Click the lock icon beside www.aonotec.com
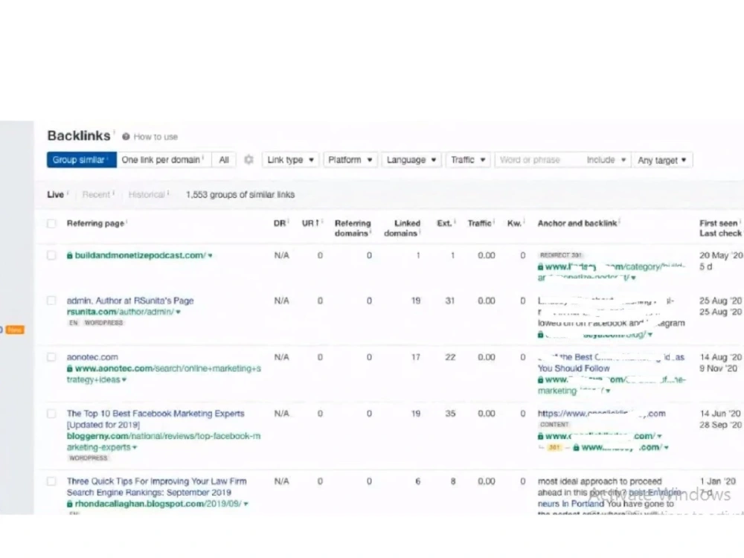The width and height of the screenshot is (744, 558). [70, 369]
